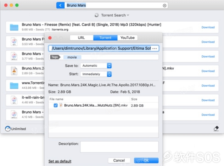The height and width of the screenshot is (166, 224).
Task: Click the folder icon of the www.Torrenting result
Action: click(14, 86)
